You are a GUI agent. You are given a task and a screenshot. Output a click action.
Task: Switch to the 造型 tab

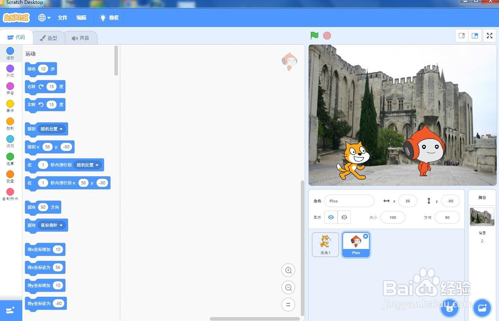tap(49, 38)
